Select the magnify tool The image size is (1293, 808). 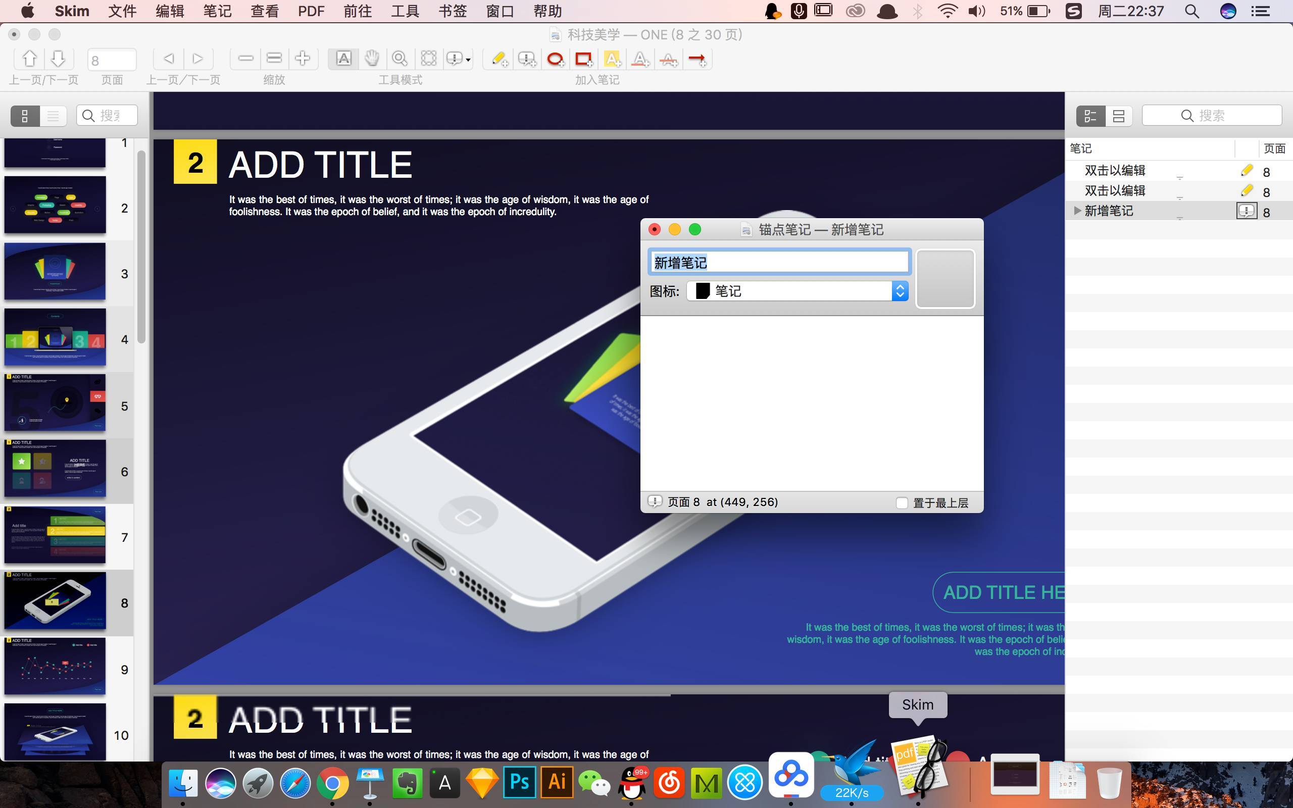pyautogui.click(x=400, y=58)
